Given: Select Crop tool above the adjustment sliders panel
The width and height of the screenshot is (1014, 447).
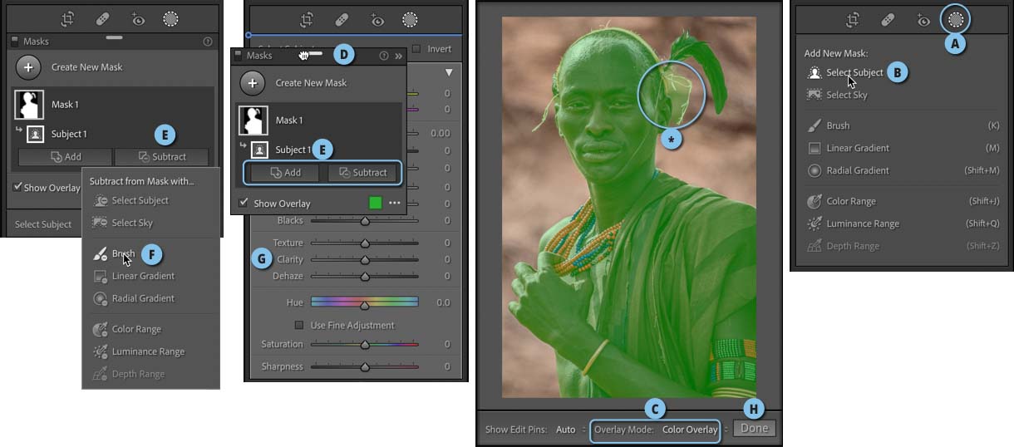Looking at the screenshot, I should [307, 19].
